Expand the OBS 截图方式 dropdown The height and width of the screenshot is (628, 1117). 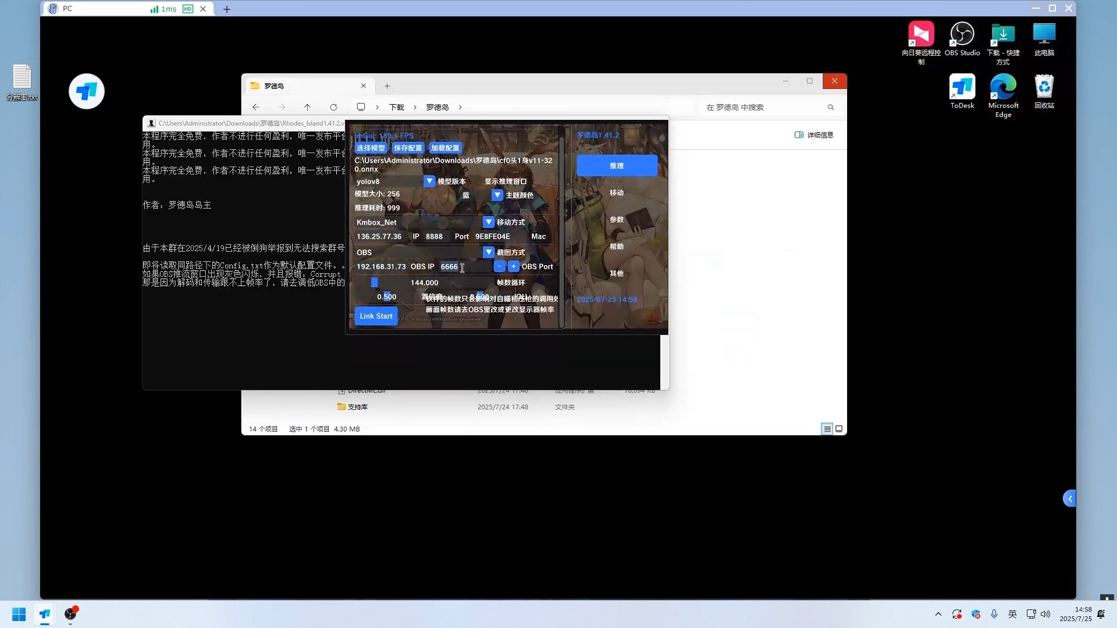coord(488,252)
